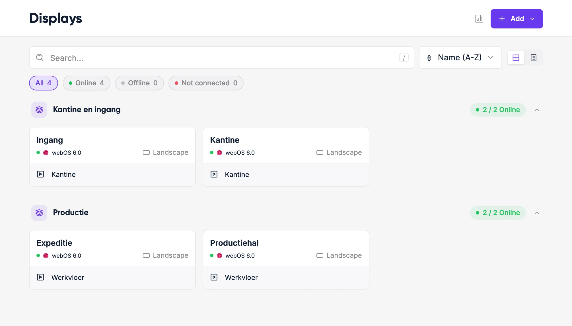572x326 pixels.
Task: Focus the Search input field
Action: [222, 57]
